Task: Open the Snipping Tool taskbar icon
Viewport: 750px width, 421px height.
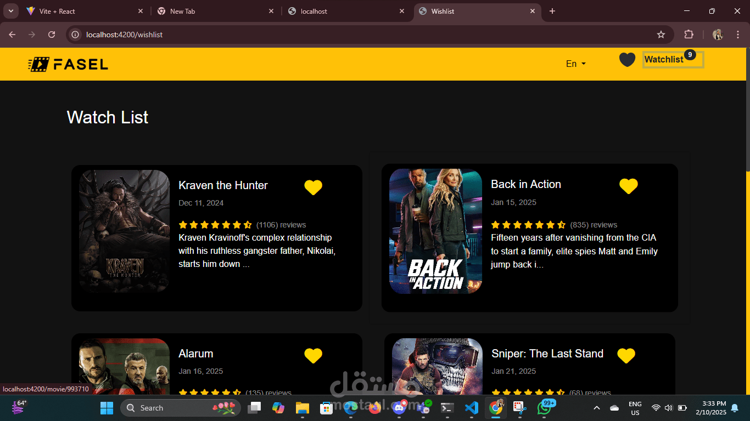Action: coord(519,408)
